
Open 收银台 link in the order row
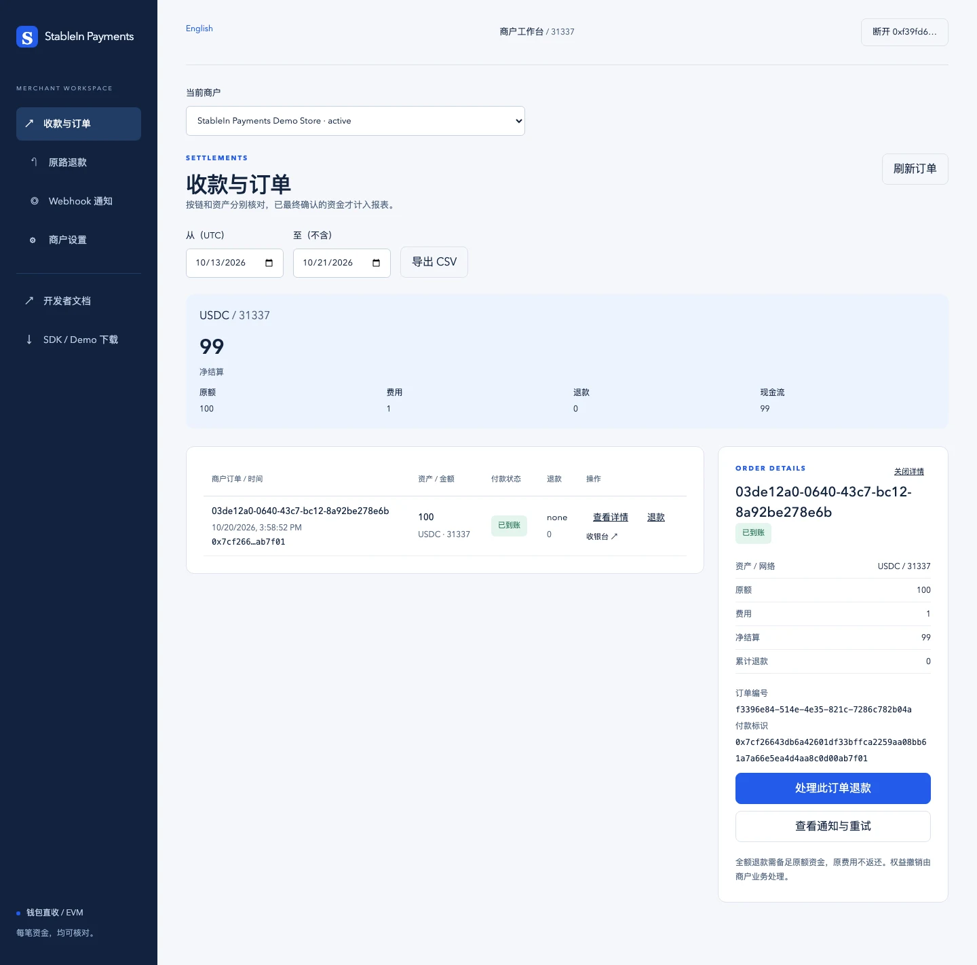pos(602,536)
